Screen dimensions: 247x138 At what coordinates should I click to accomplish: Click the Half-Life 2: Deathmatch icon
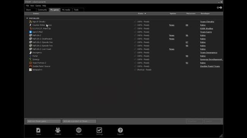click(30, 39)
